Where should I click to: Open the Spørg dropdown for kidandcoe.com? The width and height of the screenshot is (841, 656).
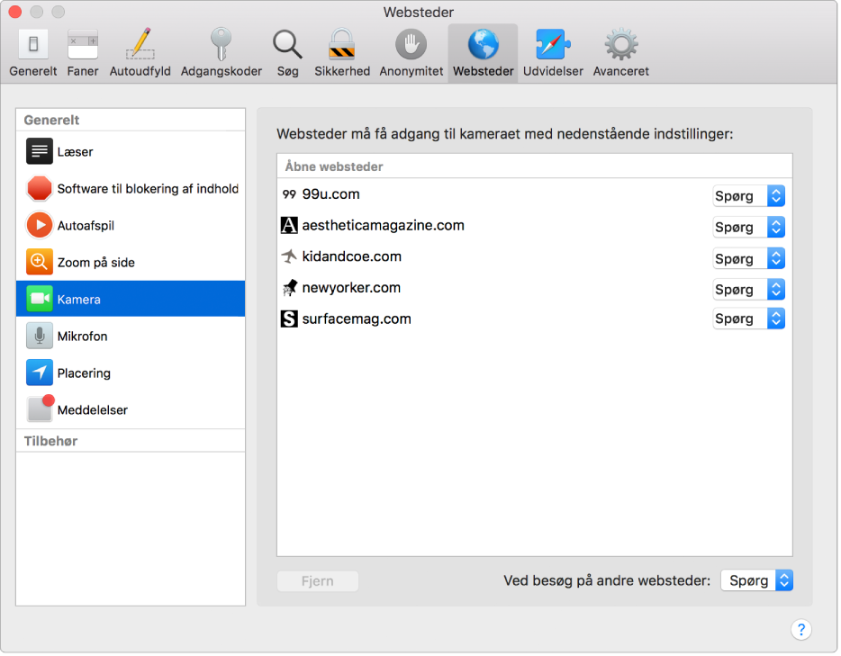click(x=749, y=259)
